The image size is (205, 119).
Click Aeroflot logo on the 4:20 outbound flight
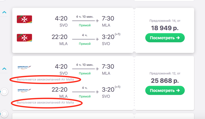(24, 67)
